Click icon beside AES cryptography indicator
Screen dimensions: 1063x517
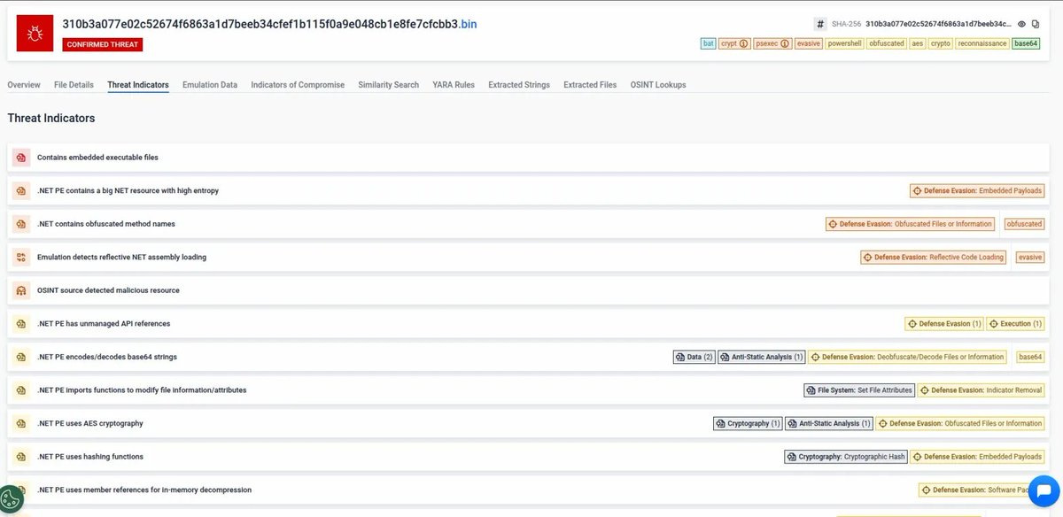click(x=21, y=423)
